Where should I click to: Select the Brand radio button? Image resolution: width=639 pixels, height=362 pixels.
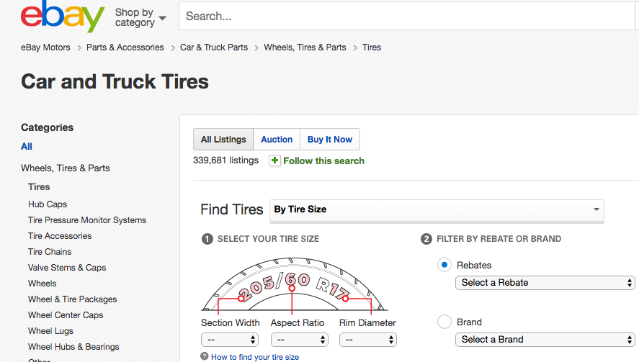coord(444,322)
